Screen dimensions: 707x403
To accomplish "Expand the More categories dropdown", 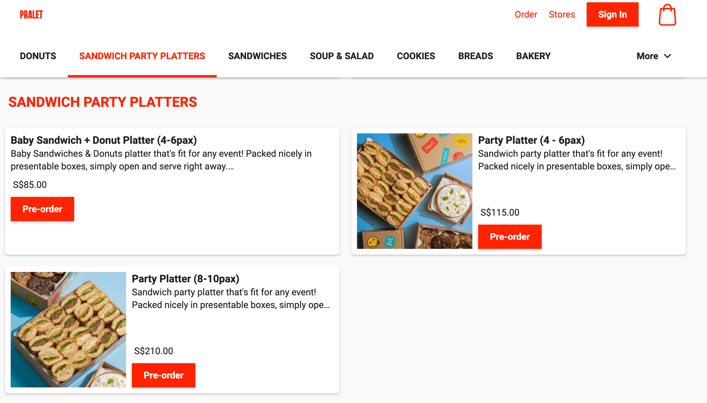I will click(x=654, y=56).
